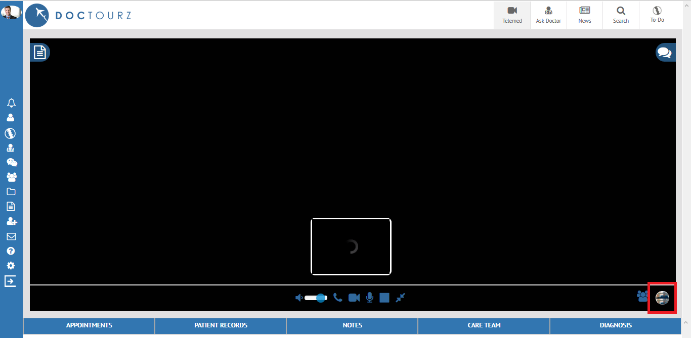Image resolution: width=691 pixels, height=338 pixels.
Task: Toggle the microphone in call controls
Action: tap(370, 298)
